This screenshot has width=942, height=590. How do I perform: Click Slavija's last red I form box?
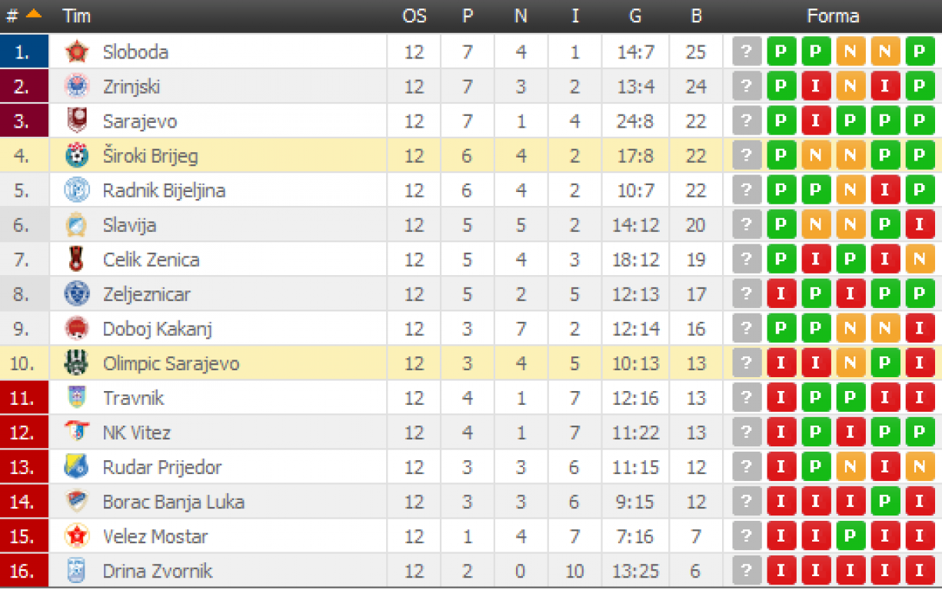point(920,224)
